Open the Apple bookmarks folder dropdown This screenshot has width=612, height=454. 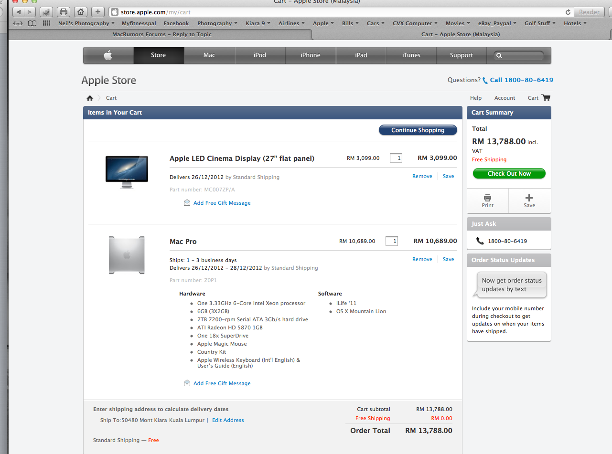323,23
